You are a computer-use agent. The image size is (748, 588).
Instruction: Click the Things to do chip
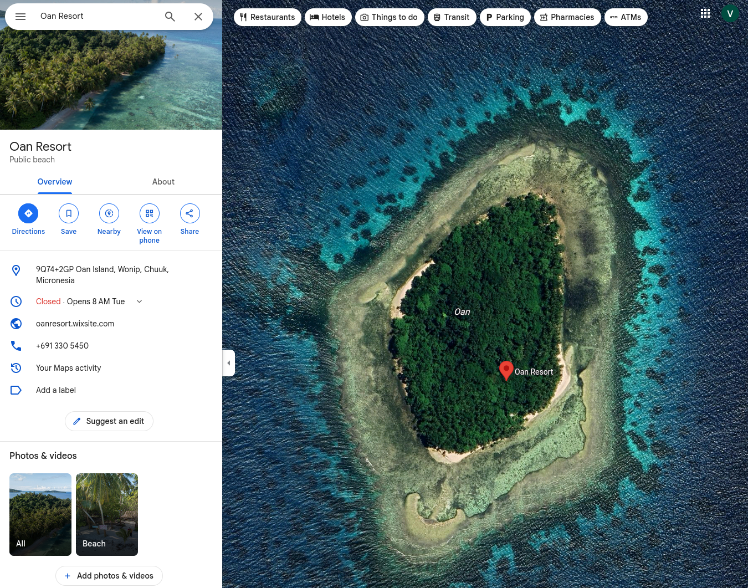tap(390, 17)
